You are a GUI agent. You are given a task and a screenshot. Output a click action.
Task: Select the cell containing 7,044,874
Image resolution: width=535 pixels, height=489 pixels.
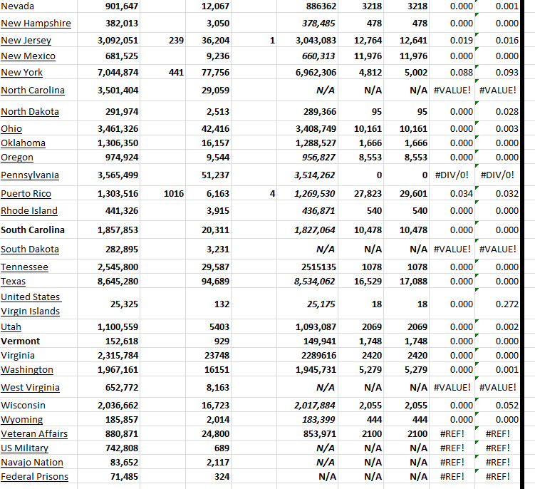click(x=118, y=73)
